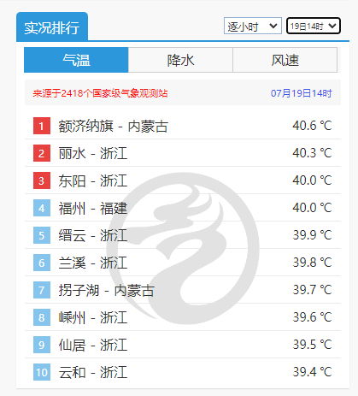Open the 福州 - 福建 entry
358x396 pixels.
(93, 208)
